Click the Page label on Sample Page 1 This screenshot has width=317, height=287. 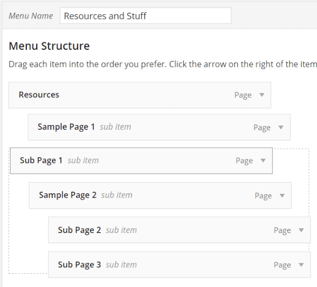pos(262,128)
